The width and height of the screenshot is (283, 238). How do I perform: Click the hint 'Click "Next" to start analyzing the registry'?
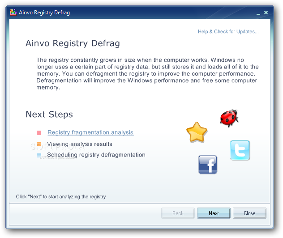pyautogui.click(x=61, y=196)
